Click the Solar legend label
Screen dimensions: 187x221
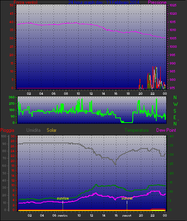pos(51,130)
